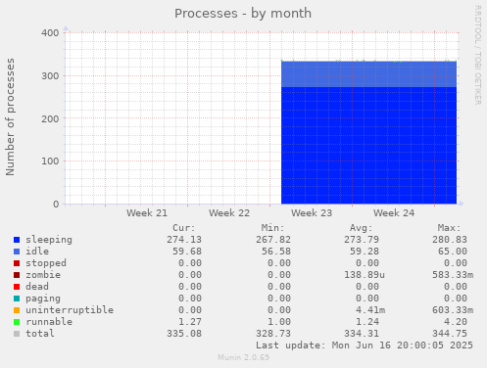Screen dimensions: 487x368
Task: Click the 'Min:' column header
Action: click(x=272, y=228)
